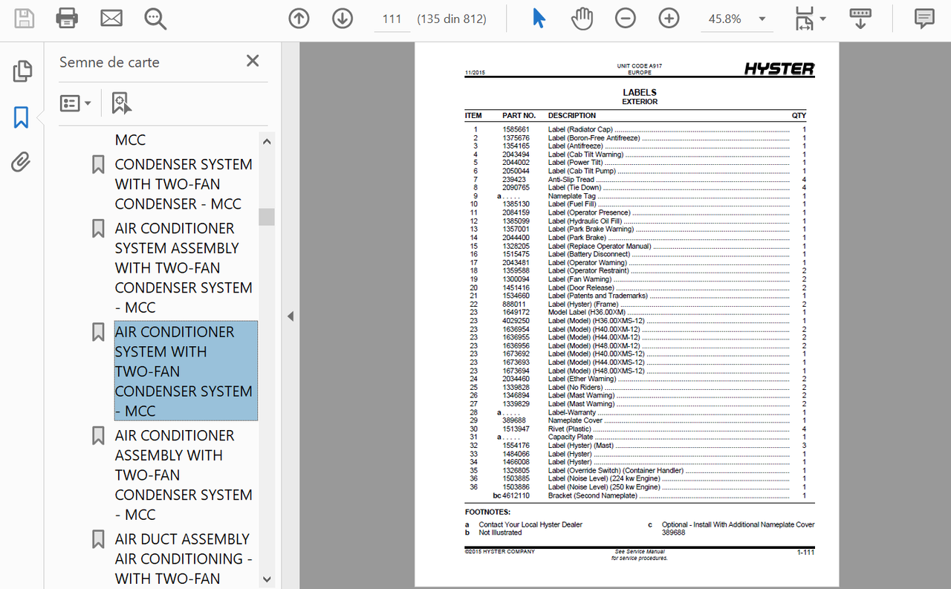Open page thumbnails panel
951x589 pixels.
22,71
